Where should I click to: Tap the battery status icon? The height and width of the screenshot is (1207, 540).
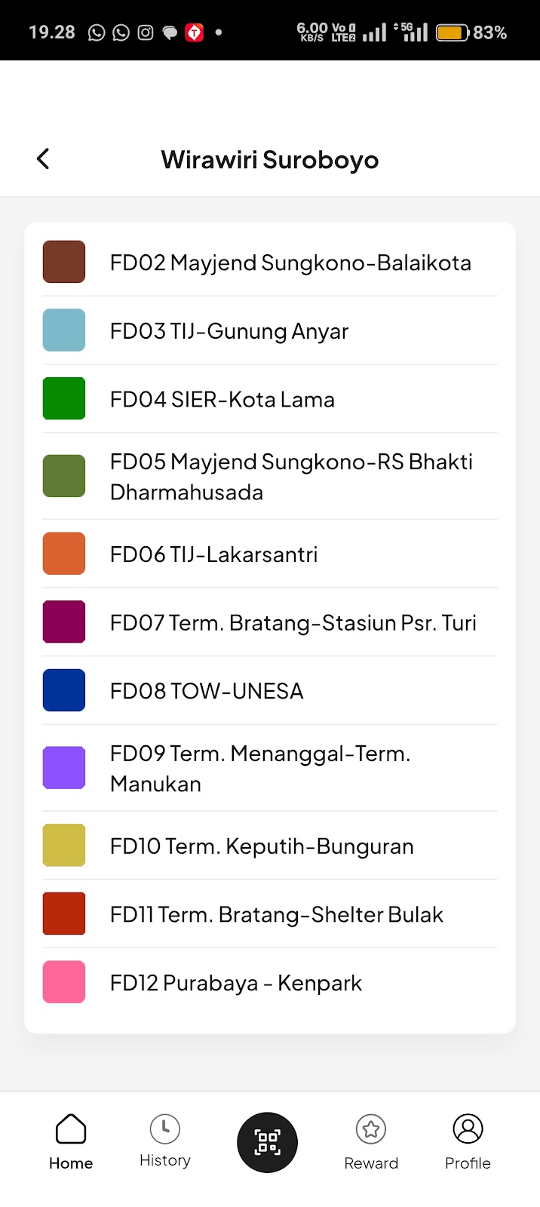point(453,32)
